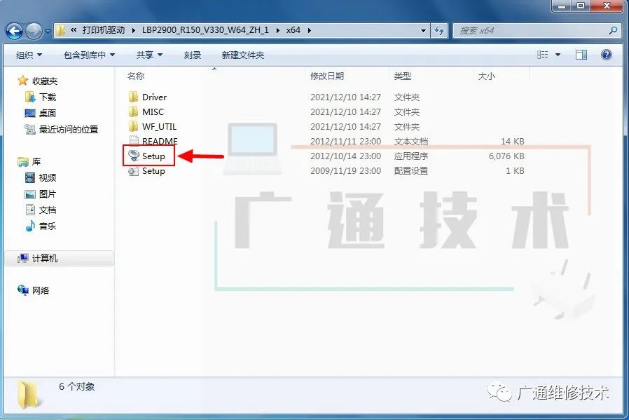
Task: Open 最近访问的位置 in sidebar
Action: [69, 129]
